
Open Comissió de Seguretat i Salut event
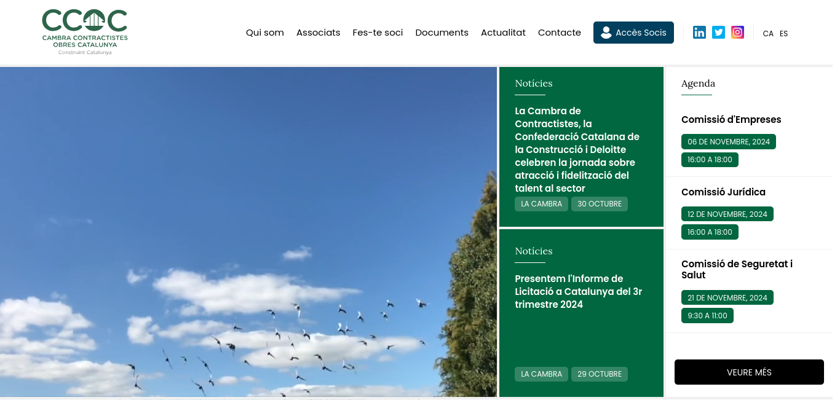[x=737, y=270]
